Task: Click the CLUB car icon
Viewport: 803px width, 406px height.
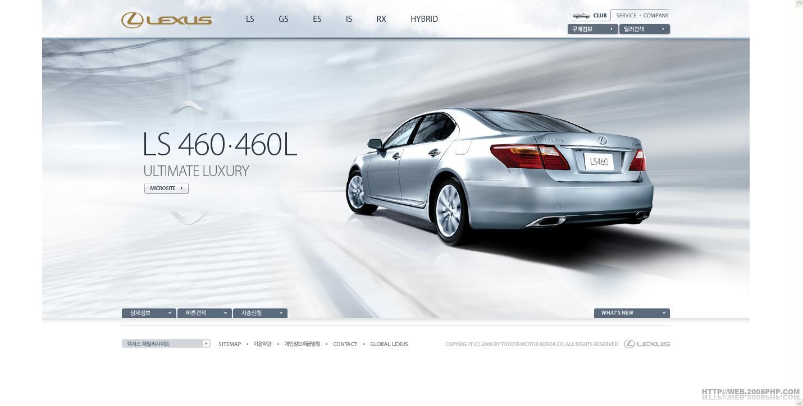Action: (x=581, y=16)
